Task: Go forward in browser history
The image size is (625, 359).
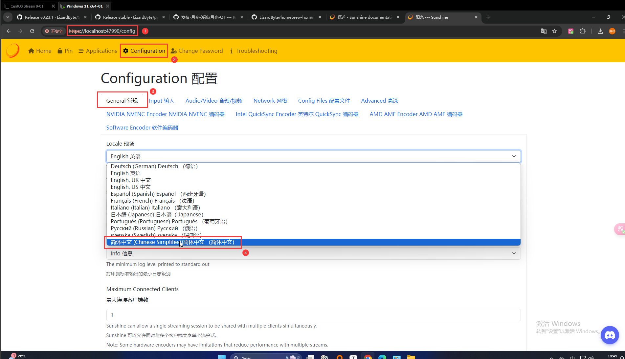Action: tap(20, 31)
